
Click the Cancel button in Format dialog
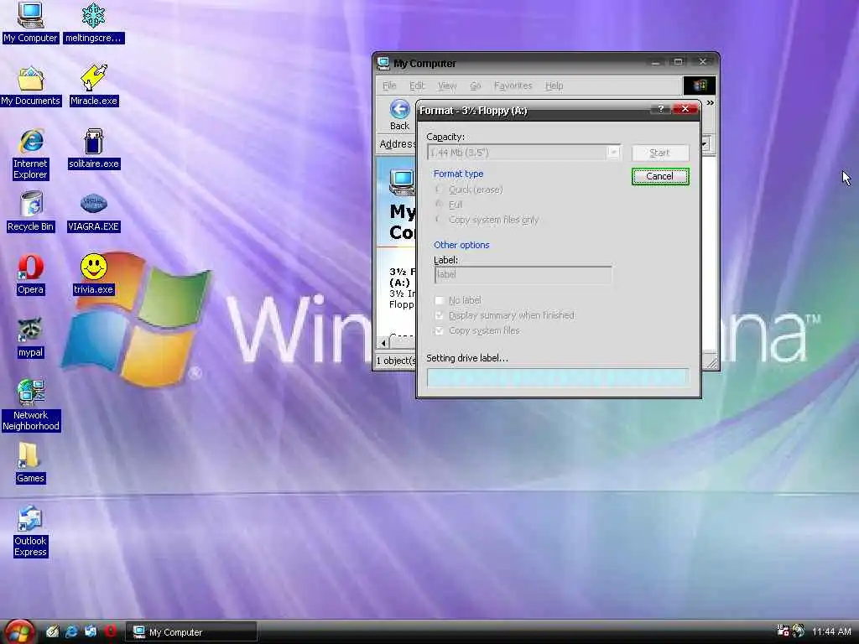pos(659,176)
